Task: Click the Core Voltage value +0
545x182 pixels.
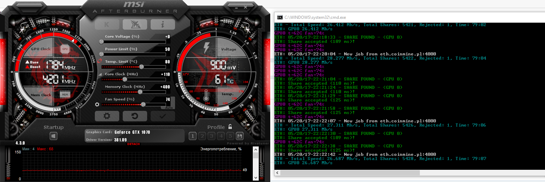Action: pos(167,37)
